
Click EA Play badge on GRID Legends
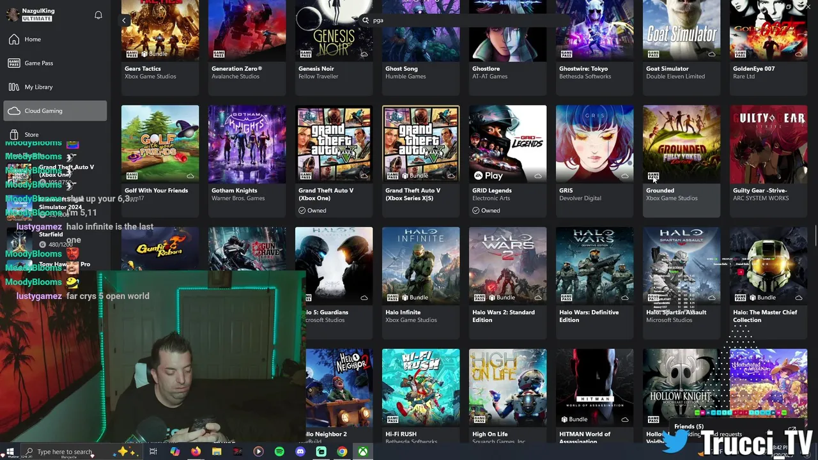[x=488, y=176]
